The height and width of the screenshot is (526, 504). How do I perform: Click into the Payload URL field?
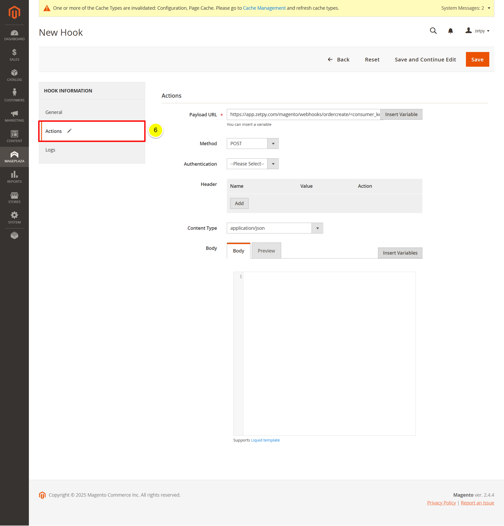pyautogui.click(x=303, y=114)
